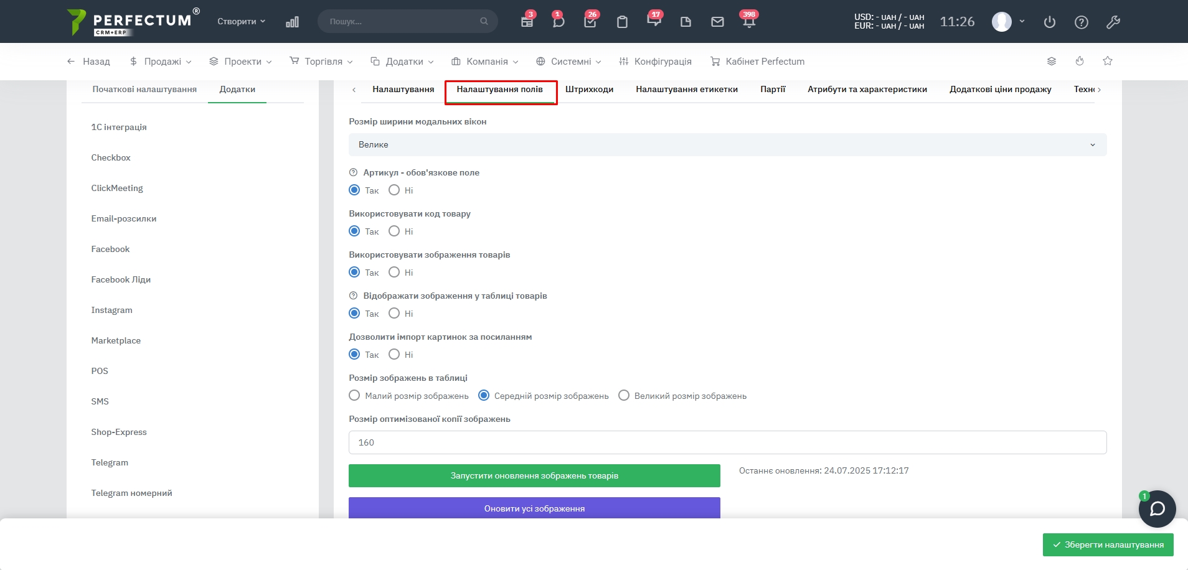Viewport: 1188px width, 570px height.
Task: Open the help question mark icon
Action: click(x=1082, y=22)
